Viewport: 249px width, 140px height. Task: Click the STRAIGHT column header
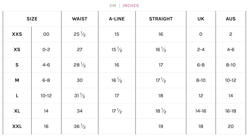coord(161,19)
